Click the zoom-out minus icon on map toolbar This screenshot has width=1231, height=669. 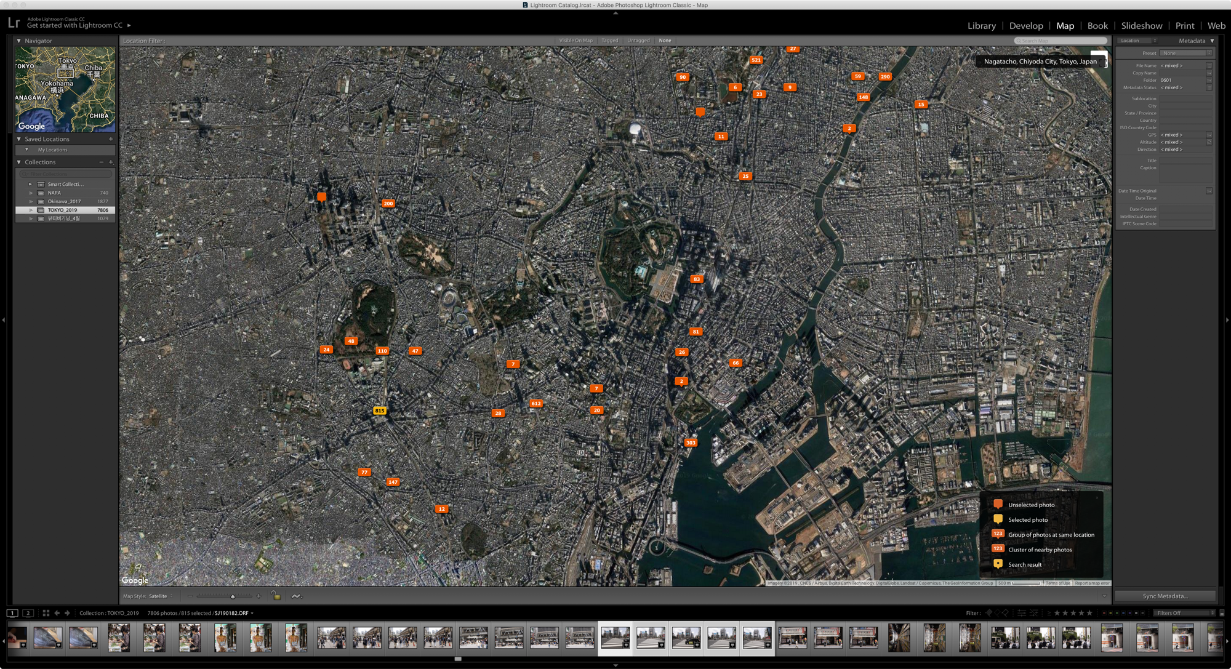[x=190, y=596]
